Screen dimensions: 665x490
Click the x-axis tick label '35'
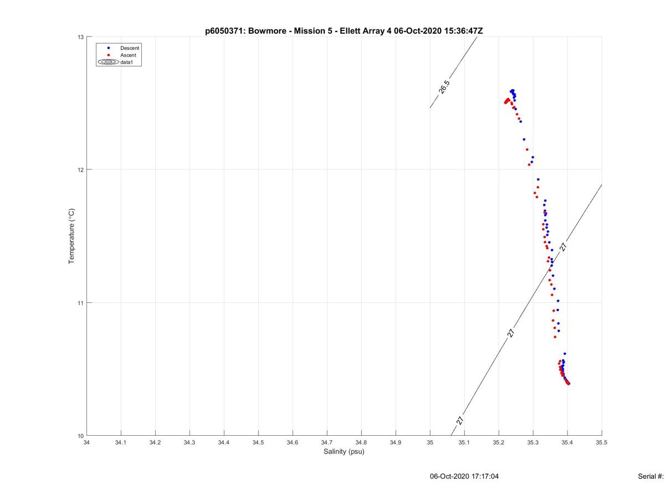tap(430, 442)
